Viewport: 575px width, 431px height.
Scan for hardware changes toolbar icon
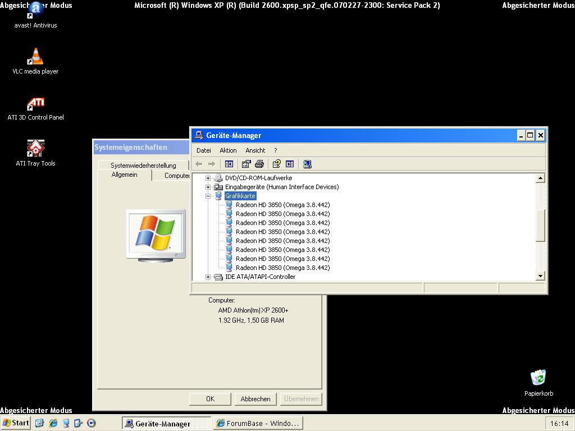pos(307,164)
